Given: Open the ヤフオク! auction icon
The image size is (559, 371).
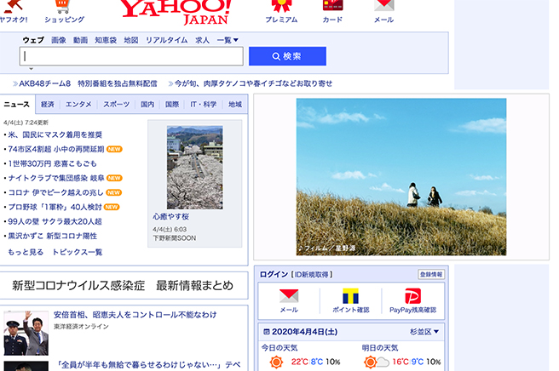Looking at the screenshot, I should [x=13, y=5].
